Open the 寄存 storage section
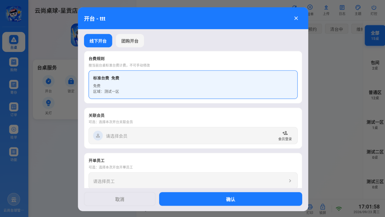The image size is (385, 217). (x=14, y=87)
